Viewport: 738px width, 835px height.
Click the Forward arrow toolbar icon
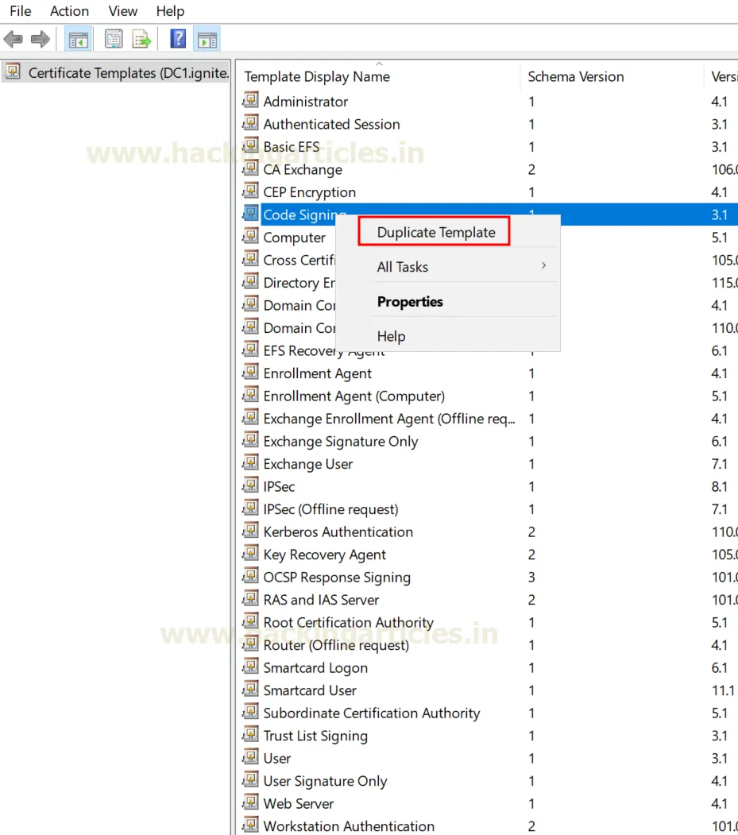[41, 39]
